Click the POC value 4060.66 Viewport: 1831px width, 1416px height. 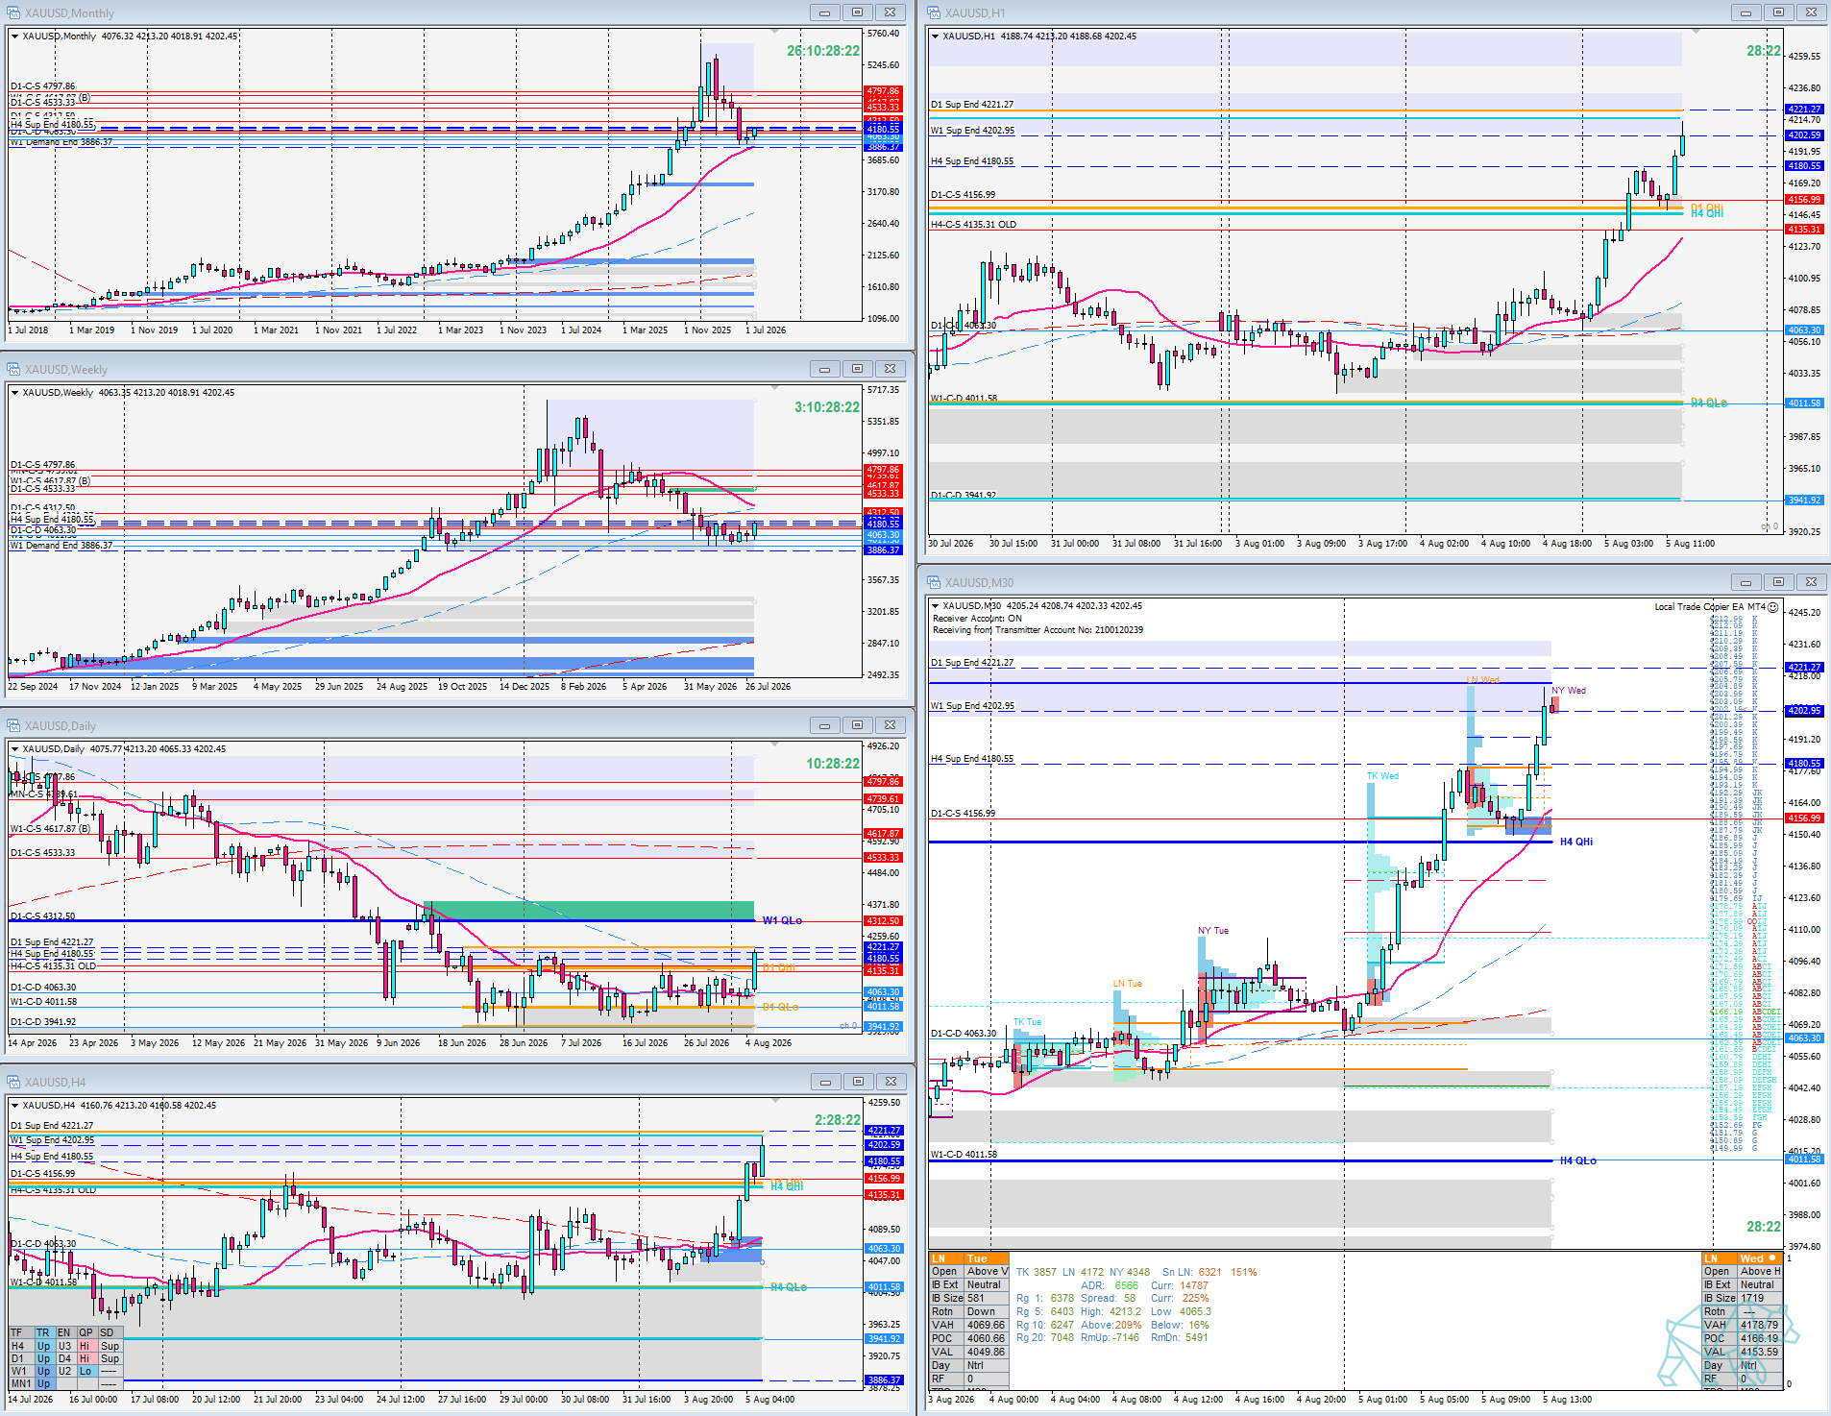[986, 1338]
